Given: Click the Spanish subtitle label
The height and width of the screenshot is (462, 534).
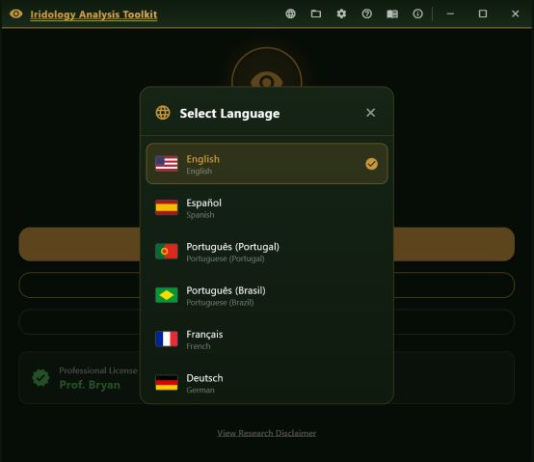Looking at the screenshot, I should tap(200, 215).
